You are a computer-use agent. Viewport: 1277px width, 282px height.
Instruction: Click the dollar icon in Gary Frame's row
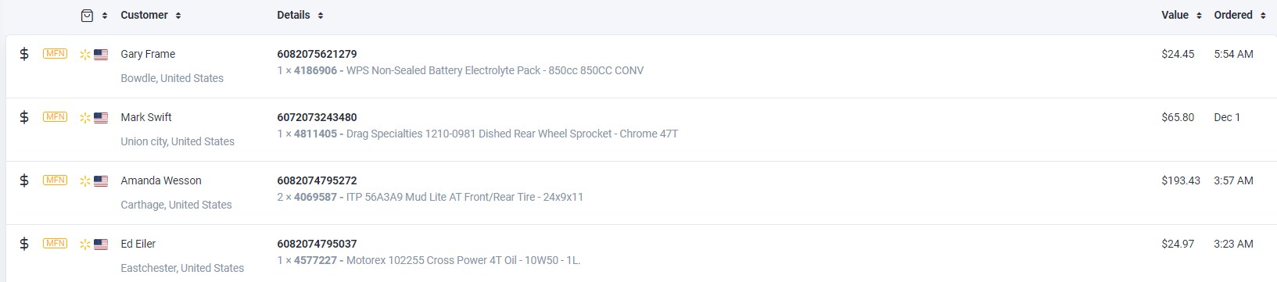click(x=24, y=54)
